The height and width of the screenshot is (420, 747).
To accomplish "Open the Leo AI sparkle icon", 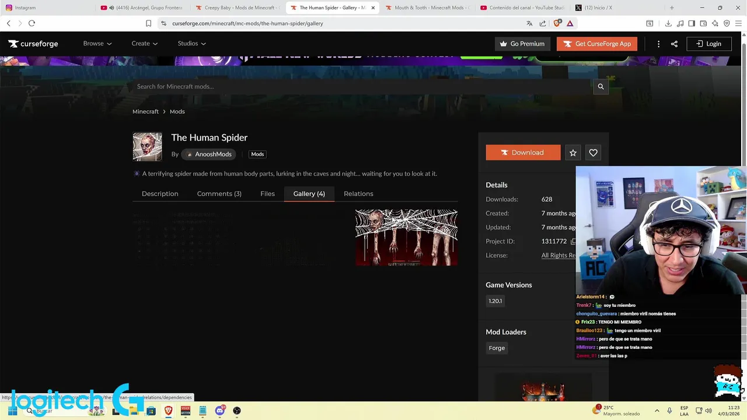I will [715, 23].
